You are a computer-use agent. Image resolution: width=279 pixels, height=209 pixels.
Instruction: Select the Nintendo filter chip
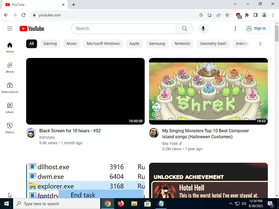pyautogui.click(x=182, y=44)
